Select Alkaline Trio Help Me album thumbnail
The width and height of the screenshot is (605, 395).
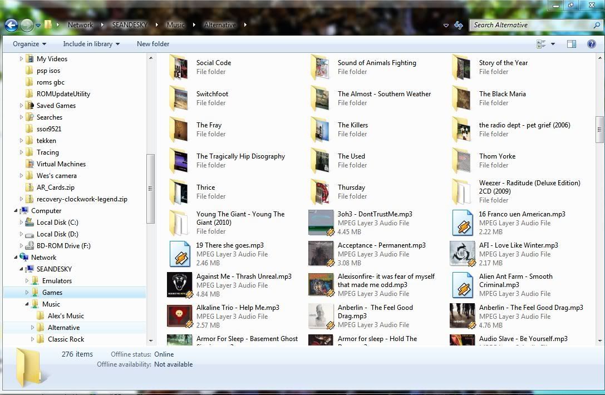tap(179, 316)
